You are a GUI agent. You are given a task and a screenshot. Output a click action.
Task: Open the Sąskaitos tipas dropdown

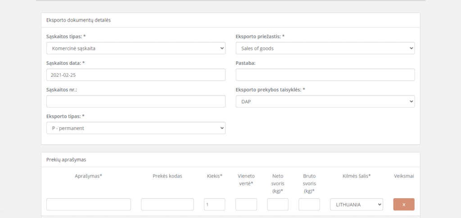[x=136, y=48]
